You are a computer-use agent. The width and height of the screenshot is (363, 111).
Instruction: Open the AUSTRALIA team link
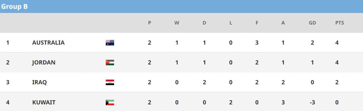[x=48, y=43]
